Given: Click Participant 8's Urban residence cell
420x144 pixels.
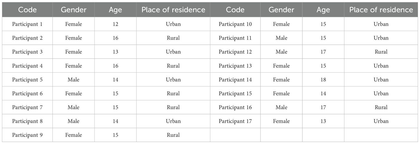Looking at the screenshot, I should pos(173,121).
